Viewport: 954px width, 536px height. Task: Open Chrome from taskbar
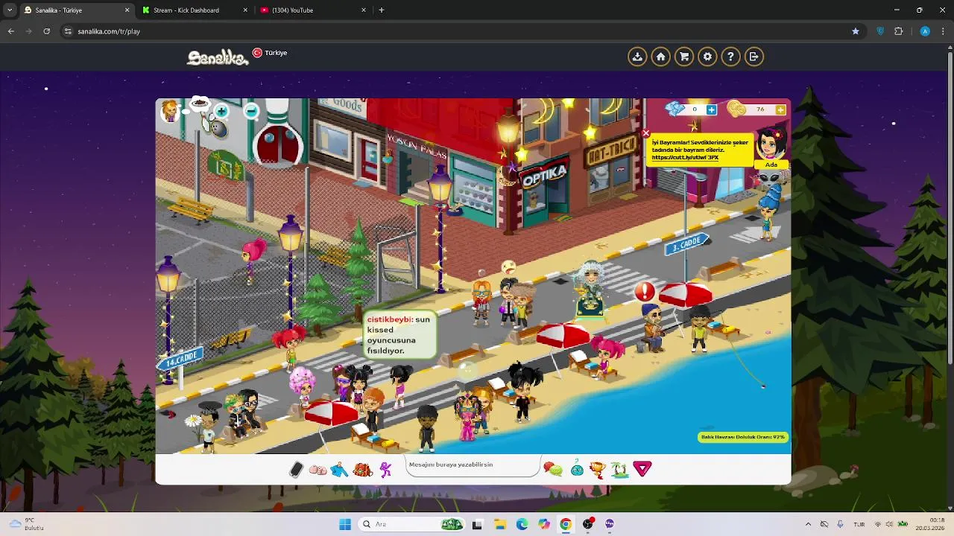point(566,524)
